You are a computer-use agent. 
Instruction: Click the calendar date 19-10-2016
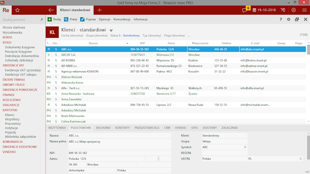(264, 10)
